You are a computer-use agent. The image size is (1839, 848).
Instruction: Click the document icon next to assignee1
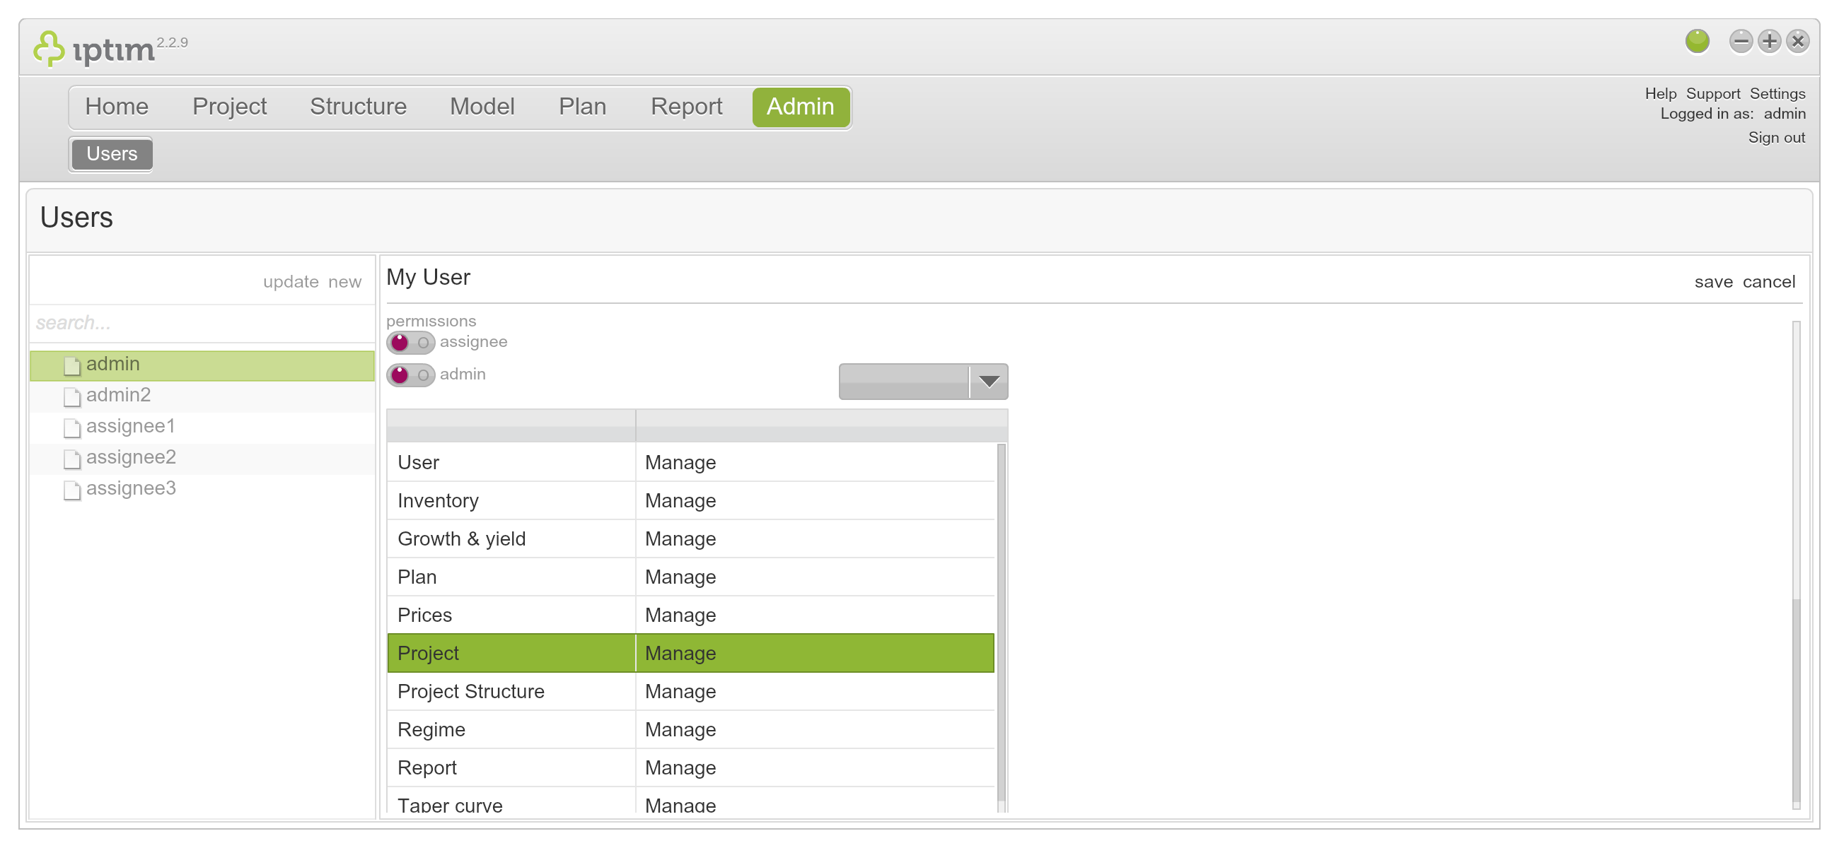pos(71,428)
